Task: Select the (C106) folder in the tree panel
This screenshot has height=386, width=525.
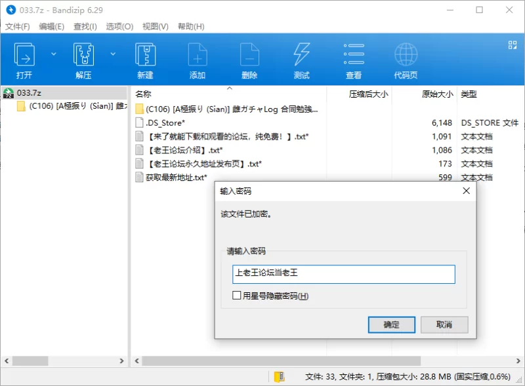Action: point(78,106)
